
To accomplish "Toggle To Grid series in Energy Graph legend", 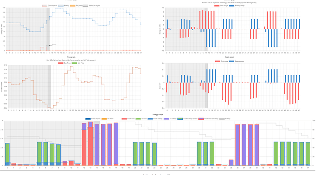I will pos(141,119).
